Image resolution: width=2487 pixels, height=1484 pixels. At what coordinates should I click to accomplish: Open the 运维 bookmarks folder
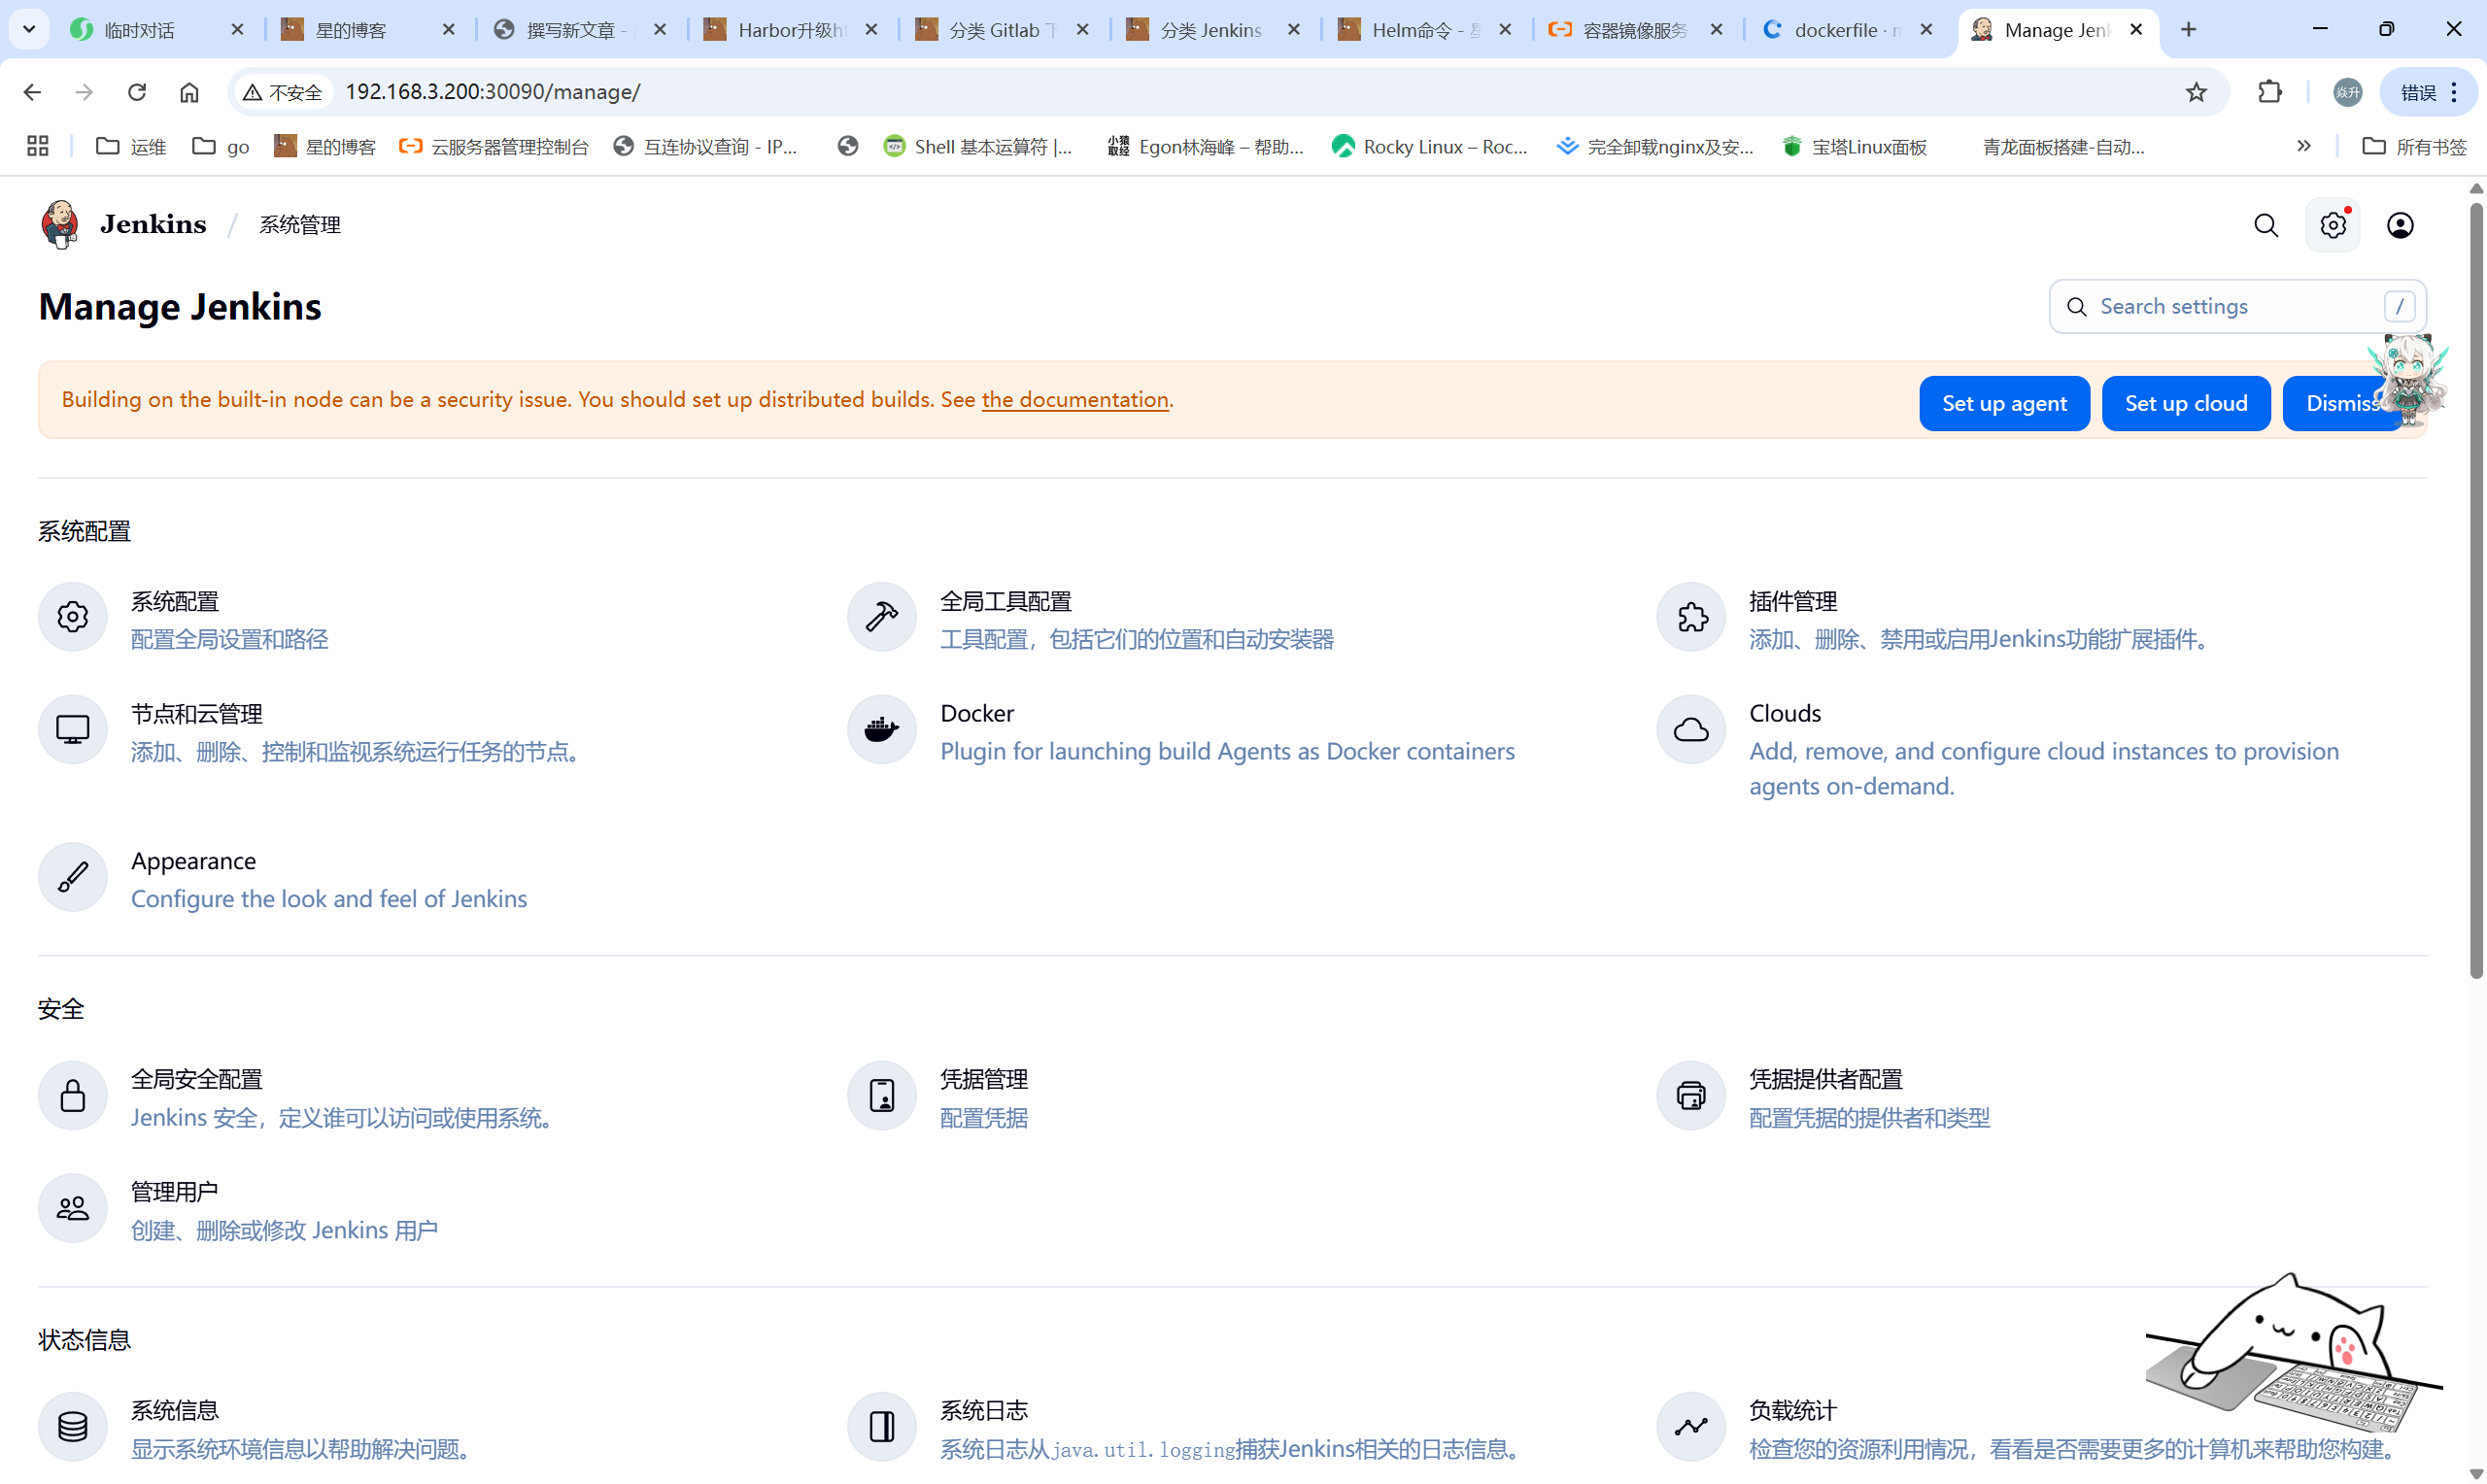click(131, 146)
